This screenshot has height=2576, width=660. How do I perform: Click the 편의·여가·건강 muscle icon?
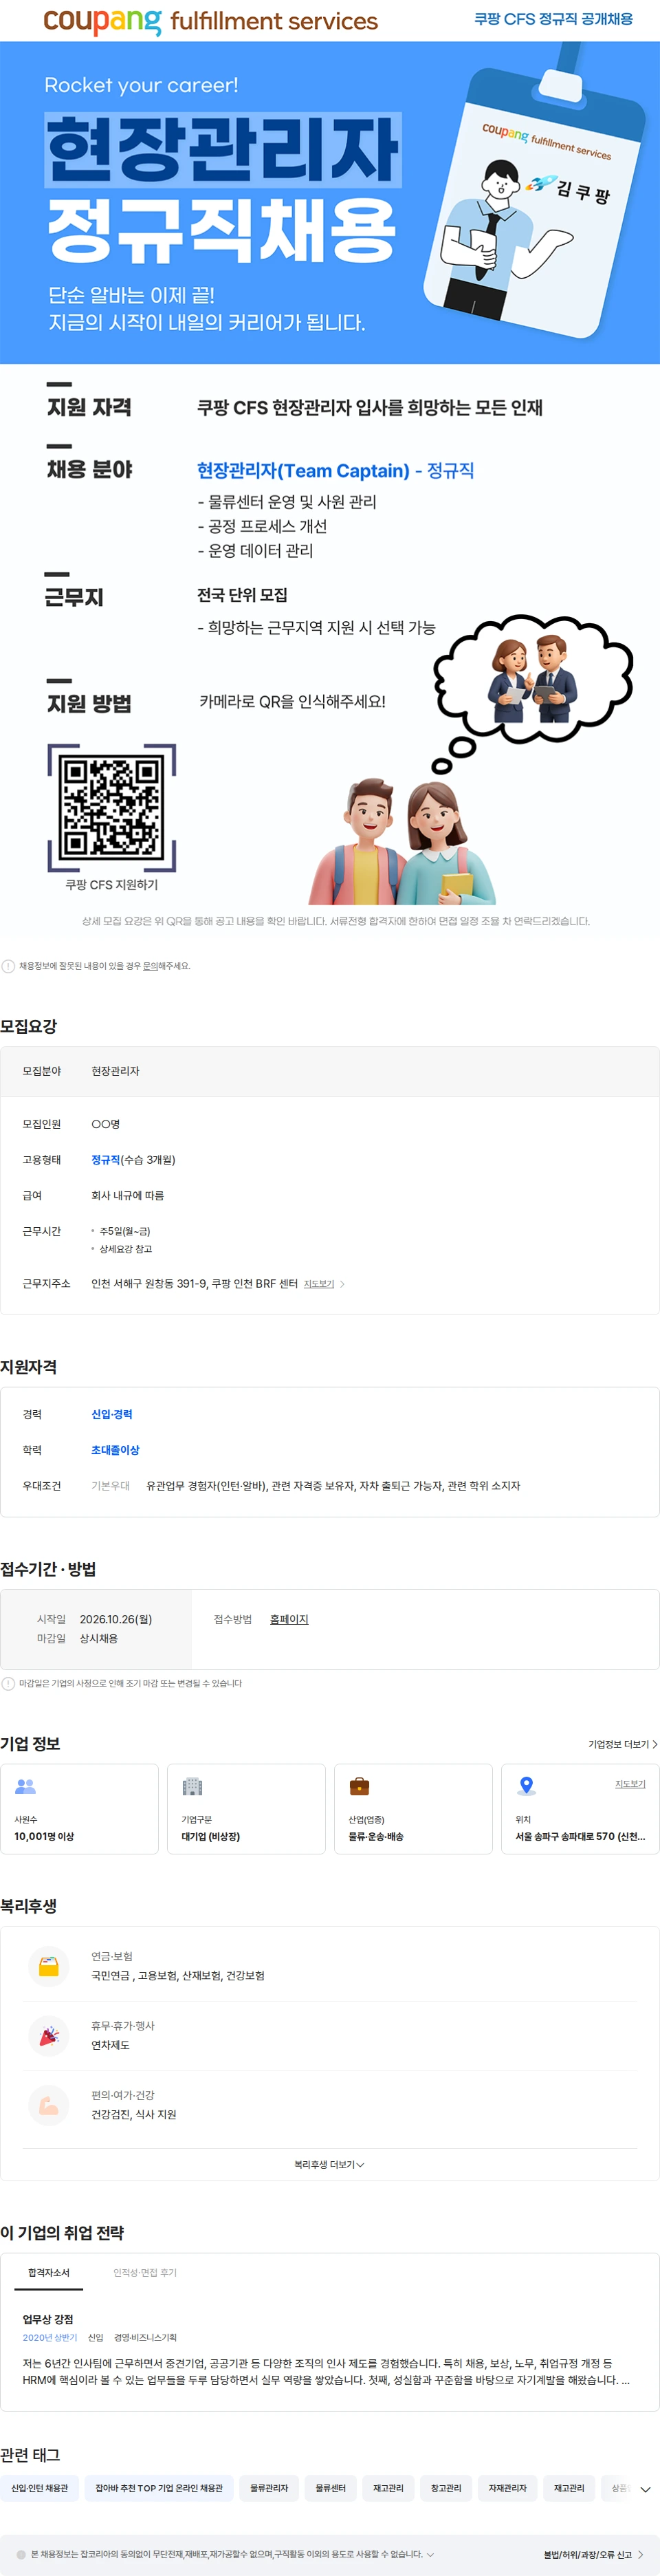(x=48, y=2105)
